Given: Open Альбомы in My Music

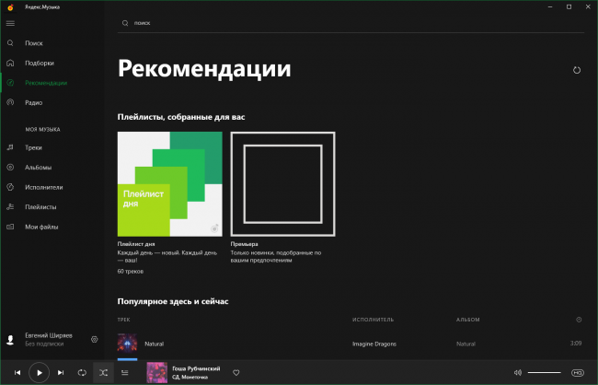Looking at the screenshot, I should [38, 168].
